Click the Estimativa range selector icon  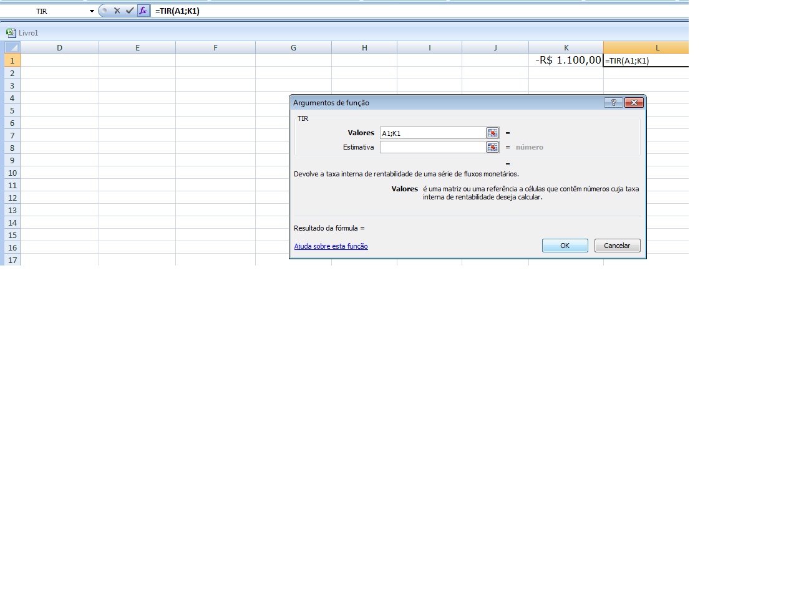[492, 147]
